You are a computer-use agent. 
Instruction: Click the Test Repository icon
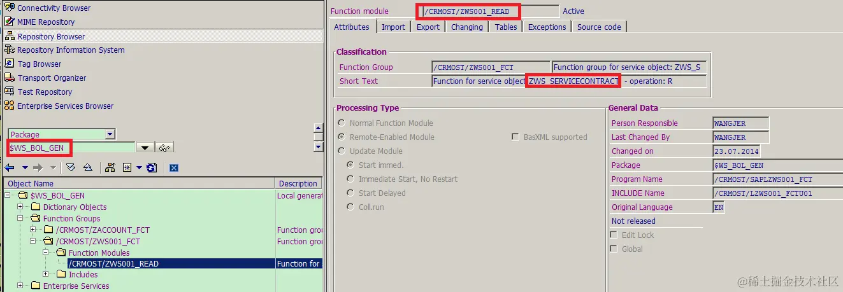point(9,92)
